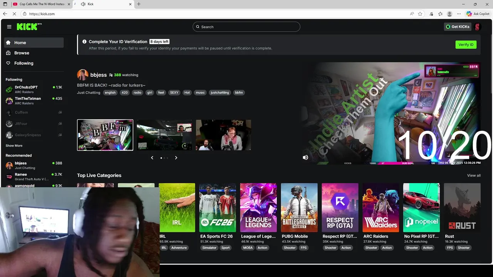
Task: Click the Verify ID button
Action: [466, 45]
